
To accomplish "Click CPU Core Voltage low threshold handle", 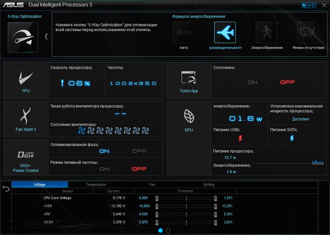I will [x=157, y=198].
